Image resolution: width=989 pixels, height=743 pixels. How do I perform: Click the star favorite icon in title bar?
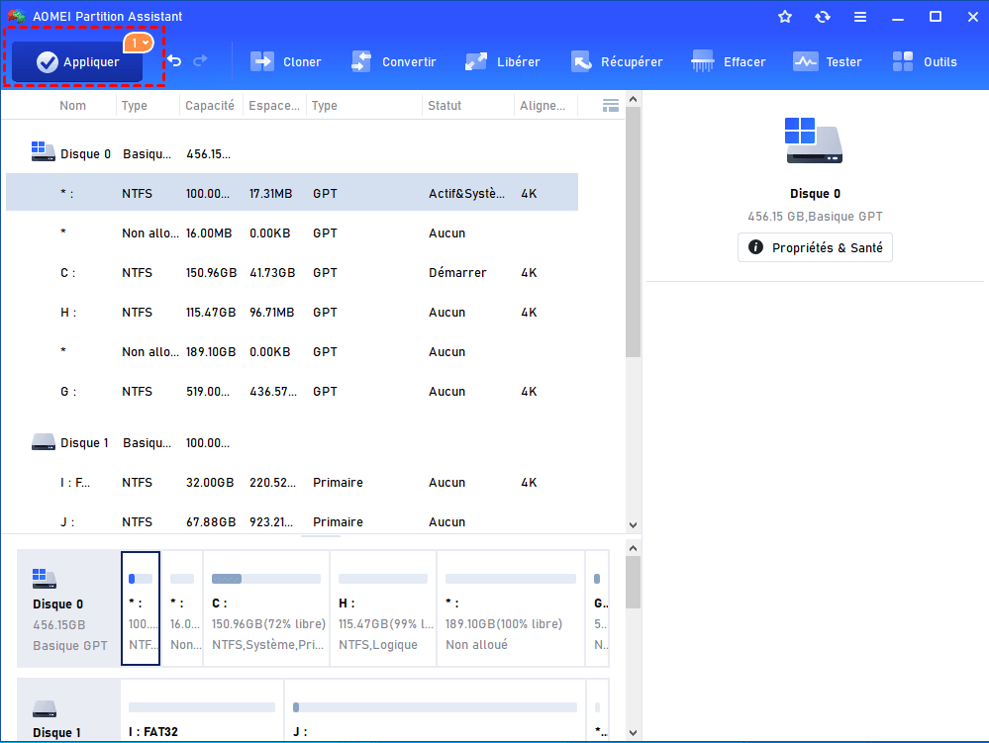point(785,17)
